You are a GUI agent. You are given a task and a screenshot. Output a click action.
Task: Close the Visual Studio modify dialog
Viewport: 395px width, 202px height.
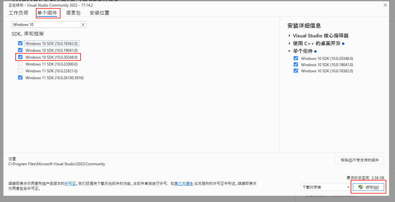pyautogui.click(x=385, y=5)
